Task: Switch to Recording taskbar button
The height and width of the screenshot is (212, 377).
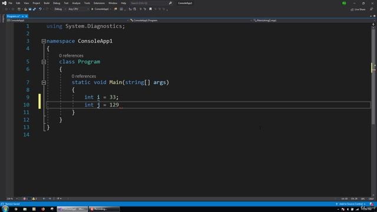Action: click(104, 209)
